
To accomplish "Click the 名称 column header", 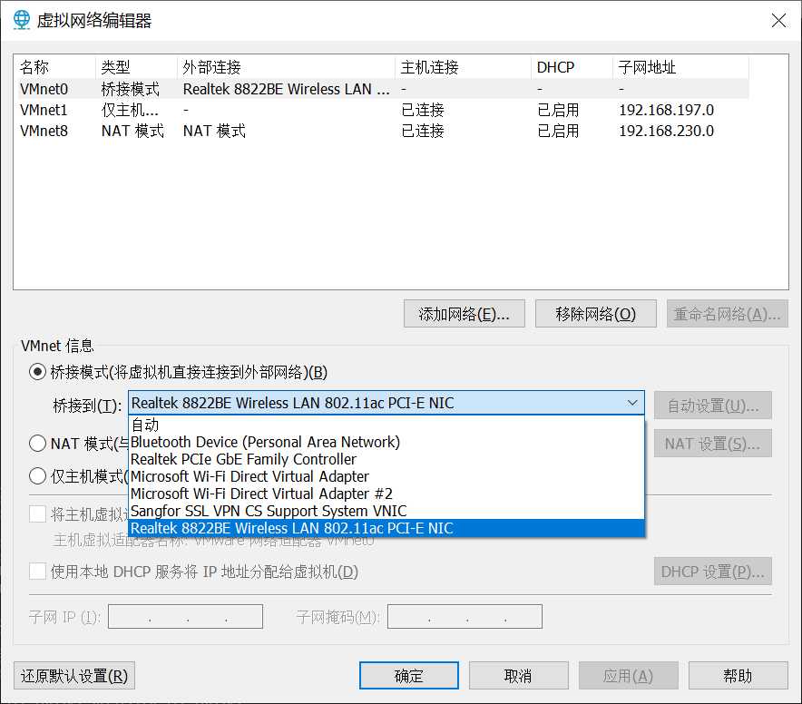I will pos(55,67).
